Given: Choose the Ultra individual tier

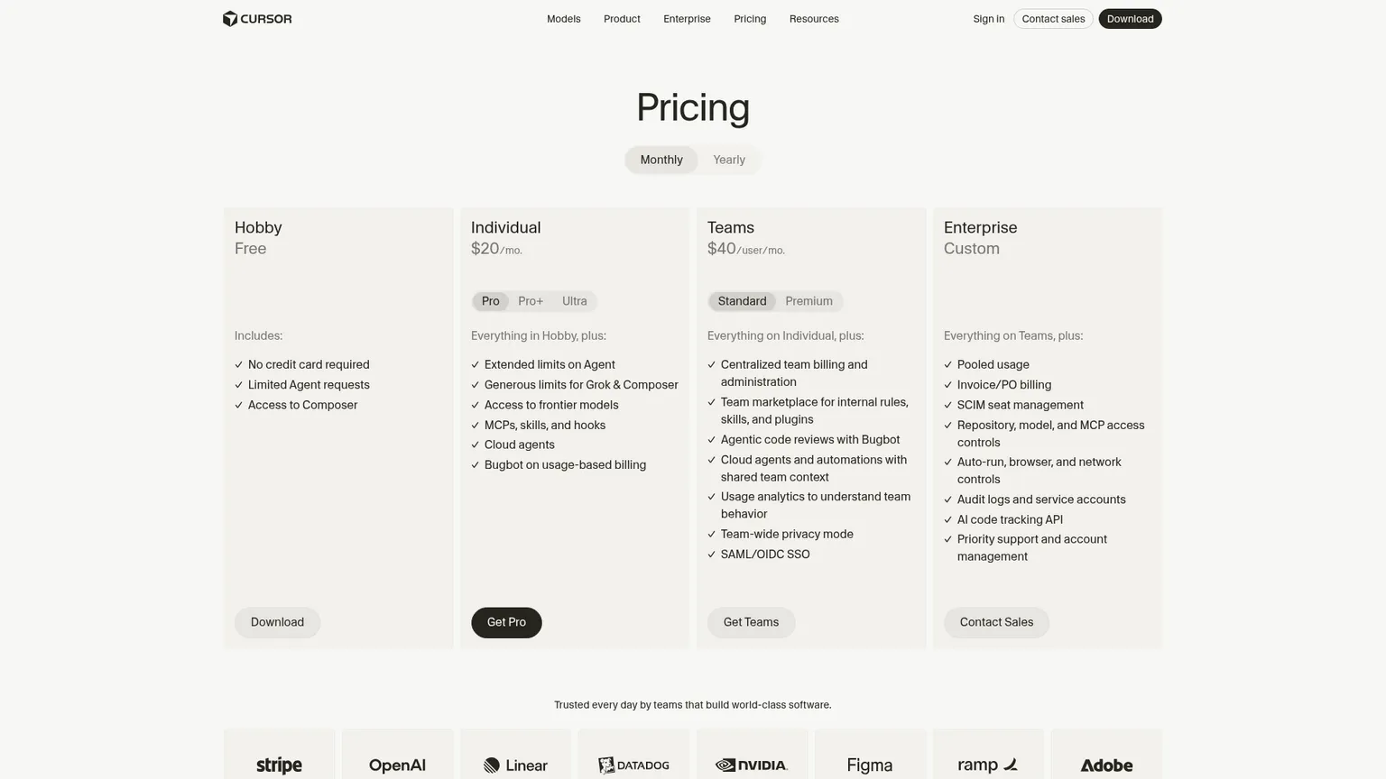Looking at the screenshot, I should click(575, 301).
